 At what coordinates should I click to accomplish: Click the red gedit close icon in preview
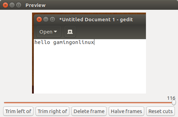(x=39, y=19)
